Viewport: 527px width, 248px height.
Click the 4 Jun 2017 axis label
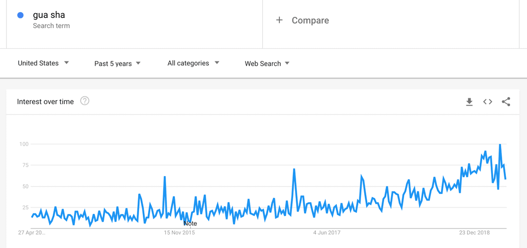pos(327,233)
